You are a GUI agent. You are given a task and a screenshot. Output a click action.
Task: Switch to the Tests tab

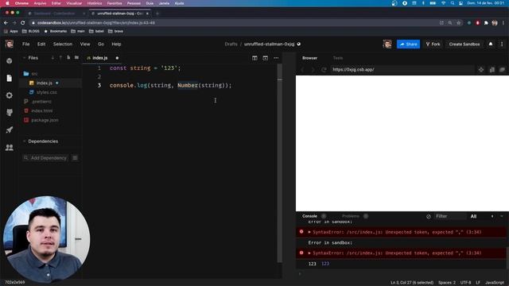click(x=337, y=58)
